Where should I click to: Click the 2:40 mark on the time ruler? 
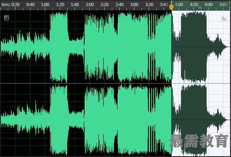(120, 4)
